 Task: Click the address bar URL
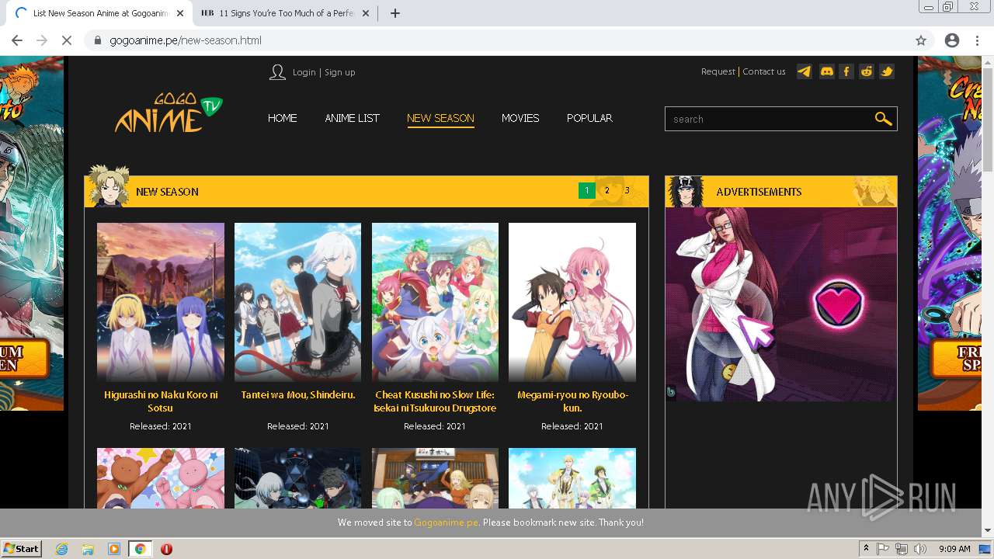[186, 40]
